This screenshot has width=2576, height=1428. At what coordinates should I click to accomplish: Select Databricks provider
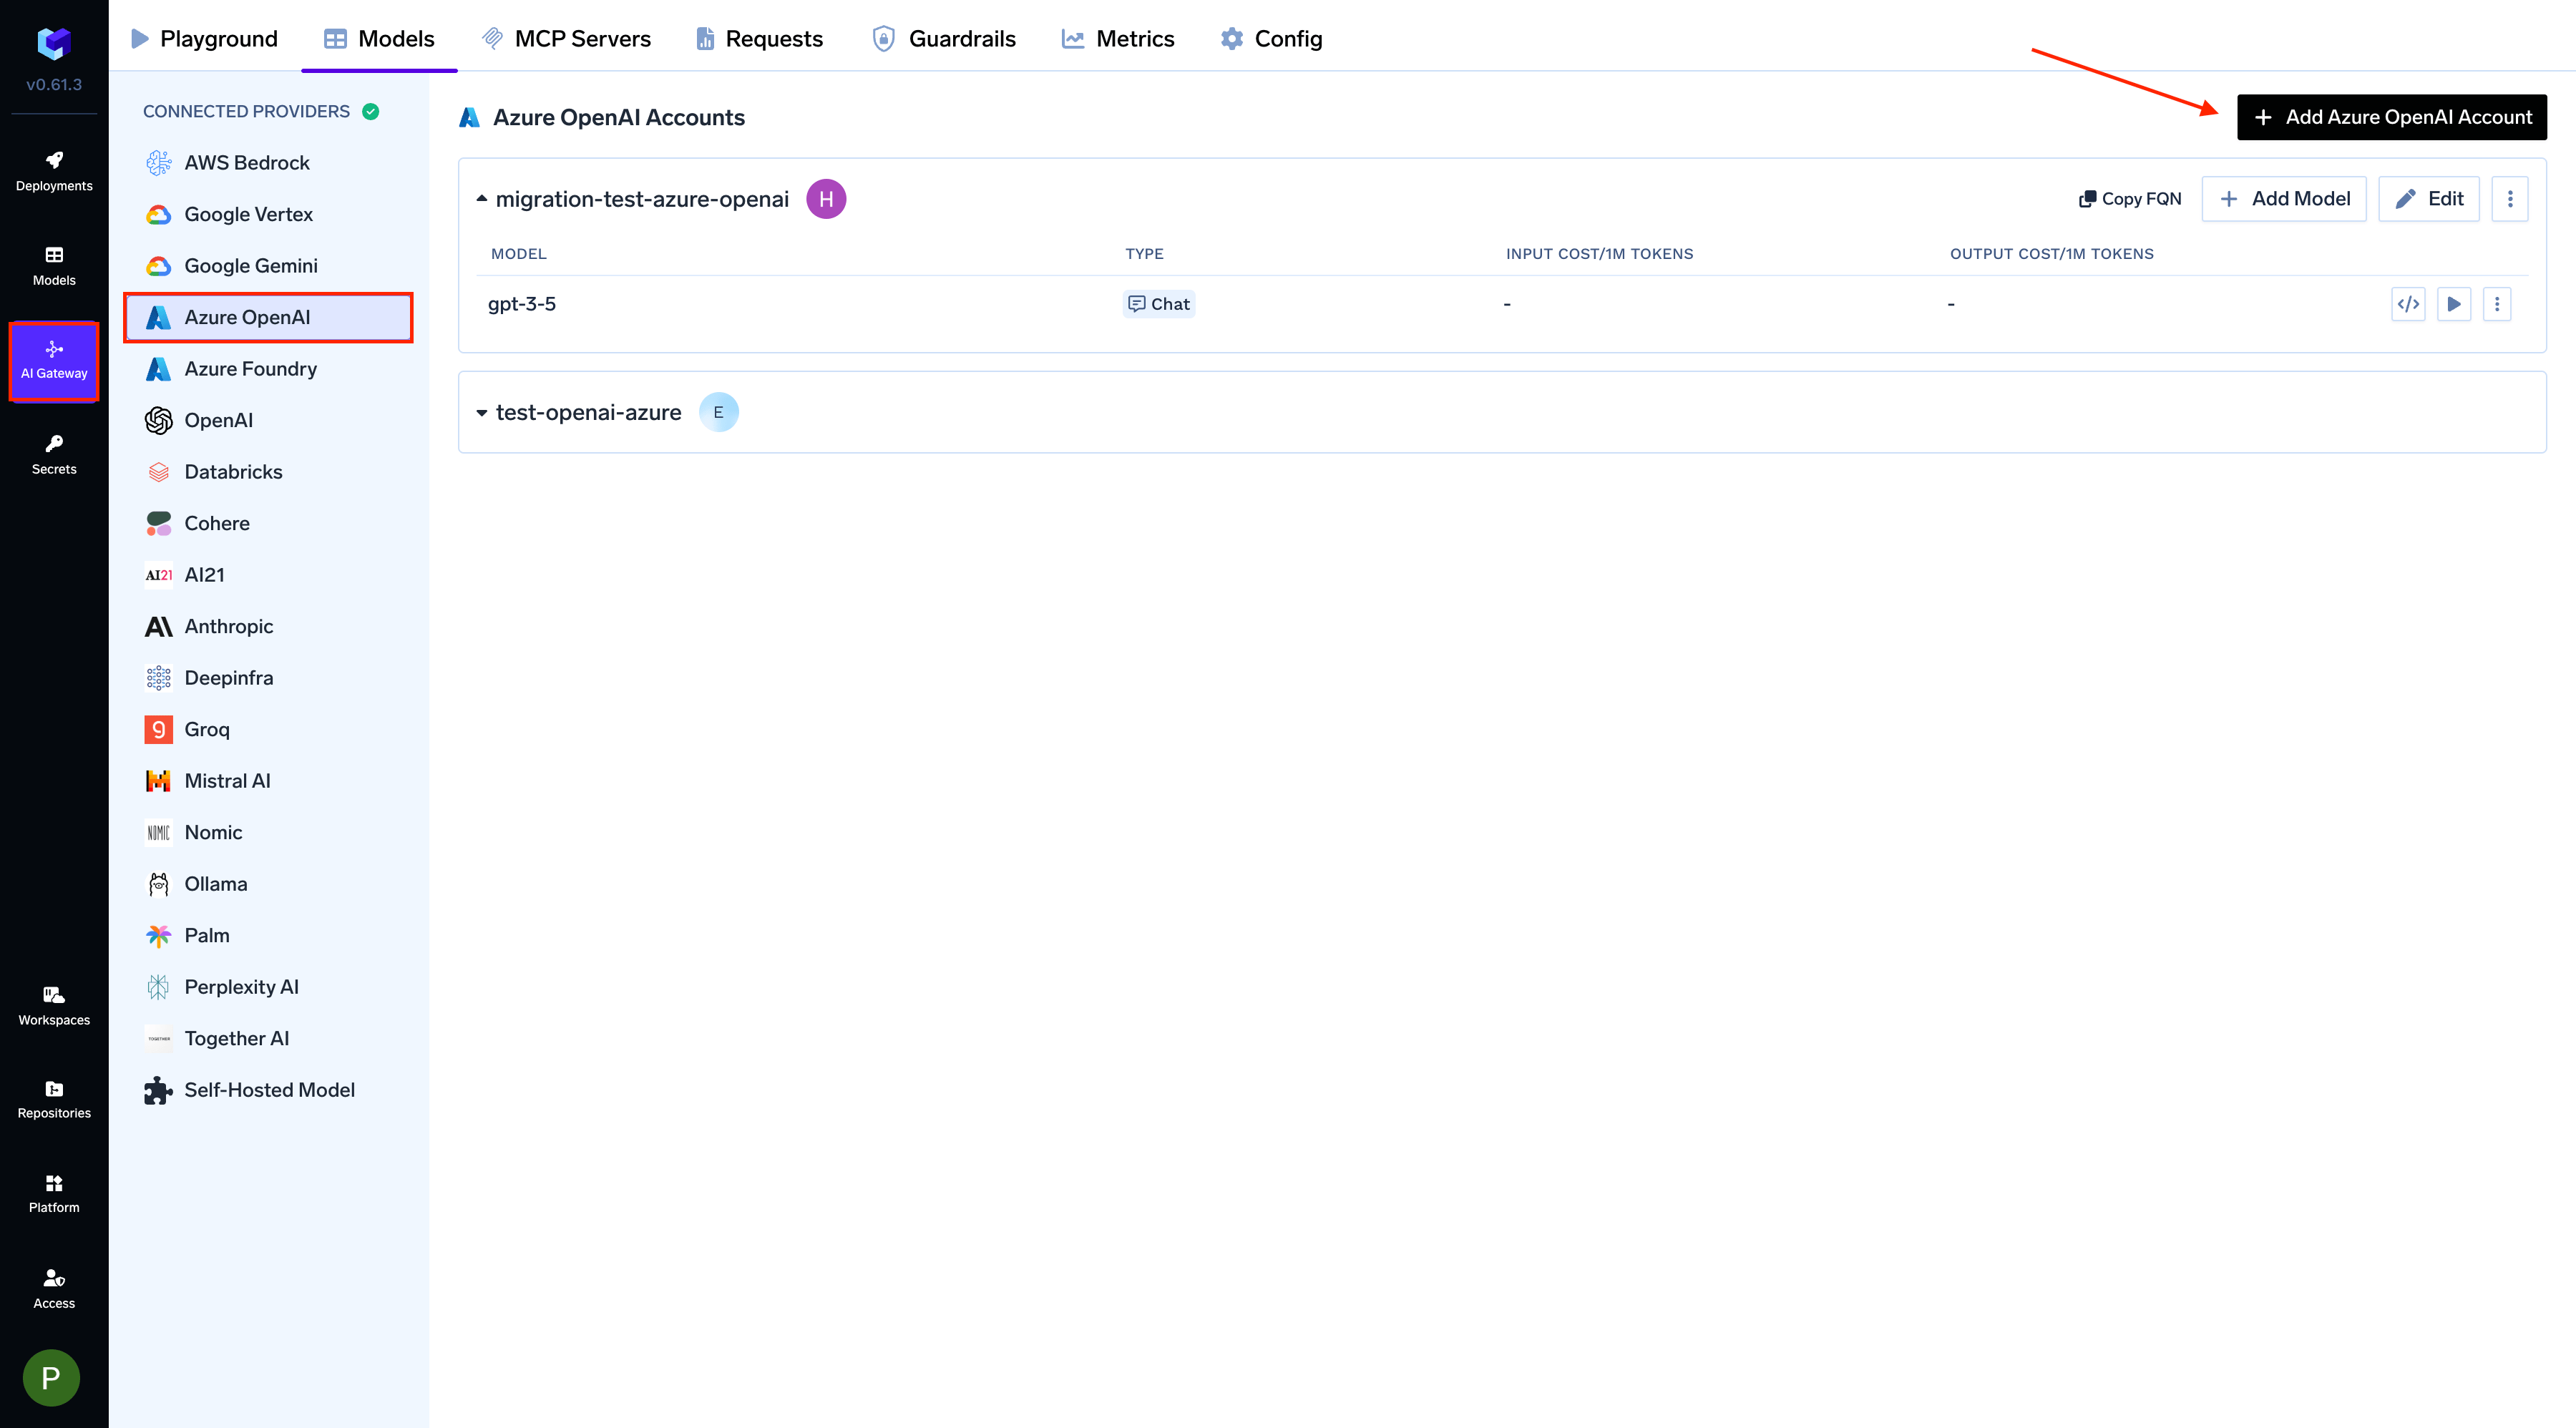pos(268,472)
